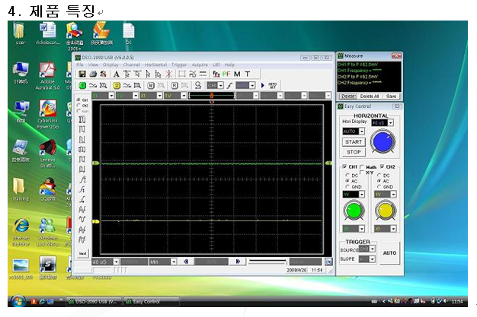This screenshot has width=477, height=317.
Task: Select DC coupling for CH2
Action: 379,175
